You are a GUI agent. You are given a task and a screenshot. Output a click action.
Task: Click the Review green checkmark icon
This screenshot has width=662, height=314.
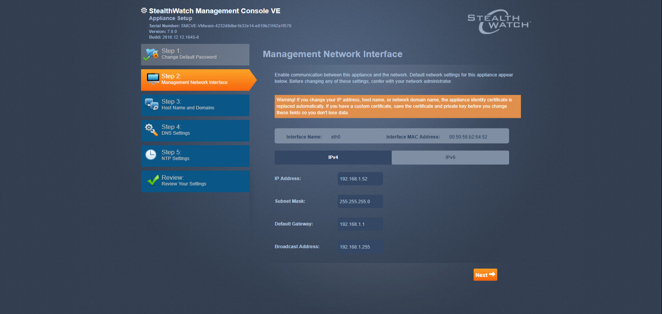[x=152, y=180]
